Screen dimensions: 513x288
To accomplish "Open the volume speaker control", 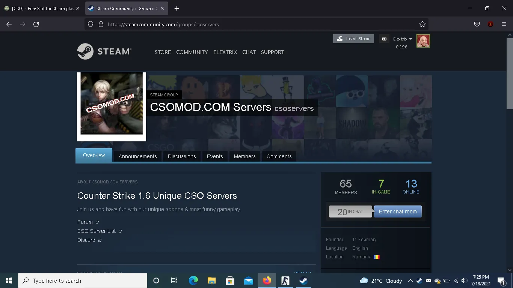I will point(464,280).
